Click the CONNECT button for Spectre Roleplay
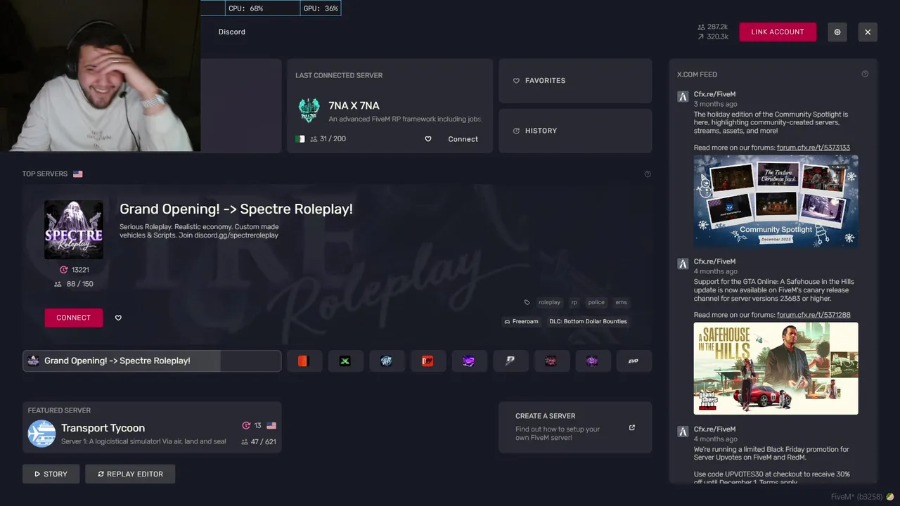Screen dimensions: 900x506 74,318
